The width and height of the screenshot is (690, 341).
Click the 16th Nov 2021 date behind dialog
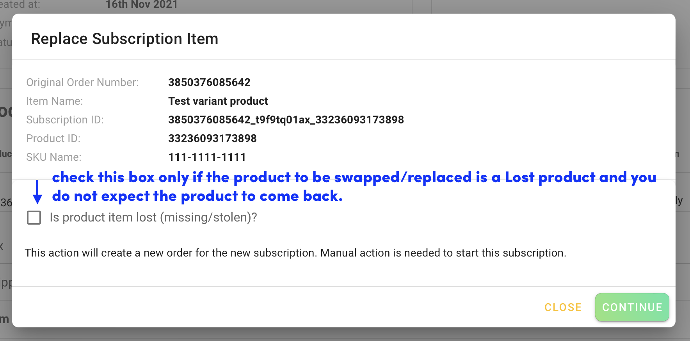(x=142, y=5)
